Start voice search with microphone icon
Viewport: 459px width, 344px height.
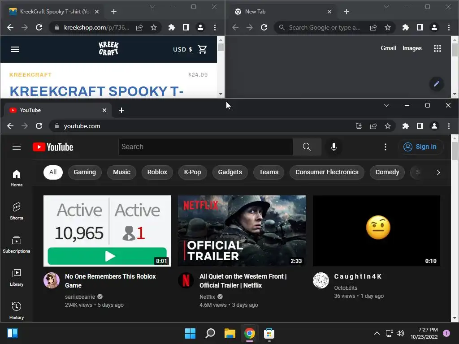[333, 147]
